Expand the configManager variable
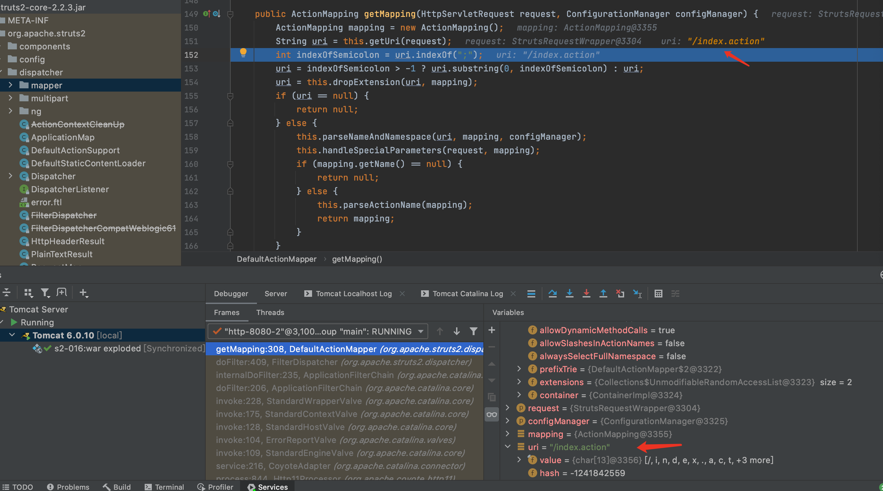This screenshot has width=883, height=491. coord(508,421)
